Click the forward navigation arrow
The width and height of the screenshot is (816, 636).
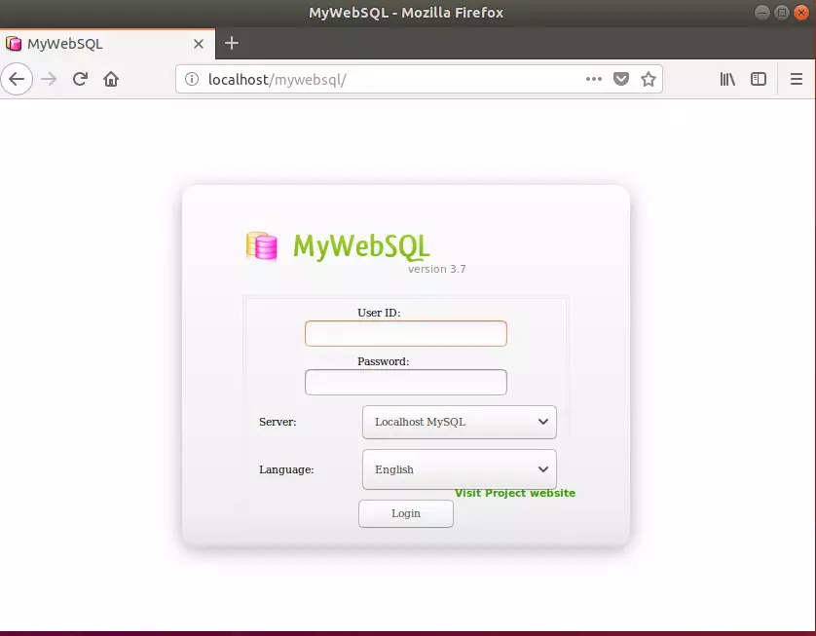[49, 79]
